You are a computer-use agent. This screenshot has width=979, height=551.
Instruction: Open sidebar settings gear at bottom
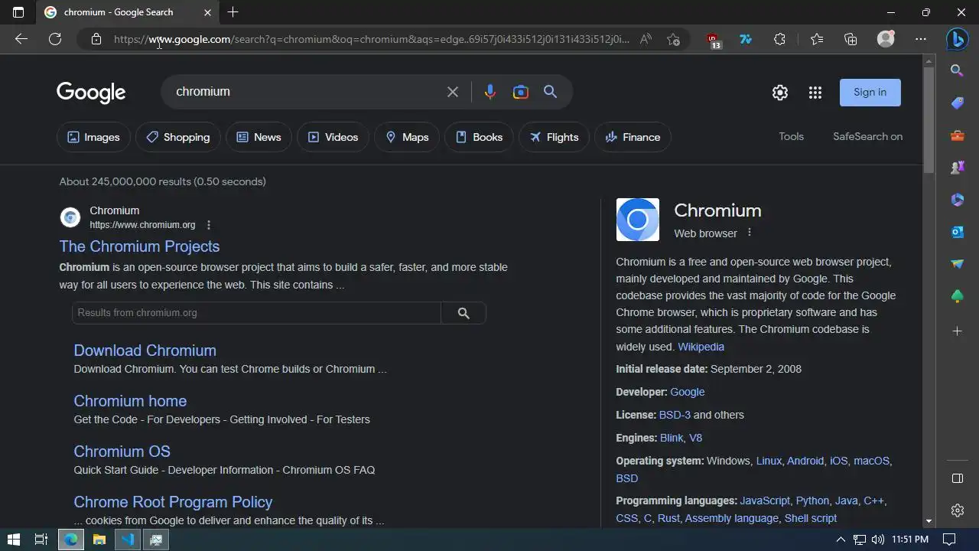[957, 510]
